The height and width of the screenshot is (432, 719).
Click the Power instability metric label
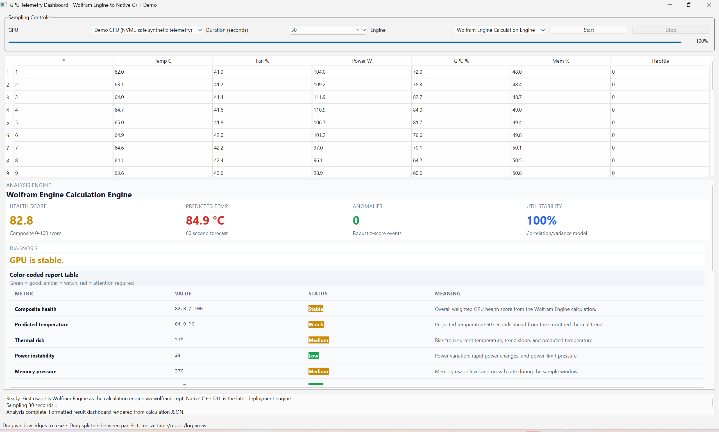coord(35,356)
